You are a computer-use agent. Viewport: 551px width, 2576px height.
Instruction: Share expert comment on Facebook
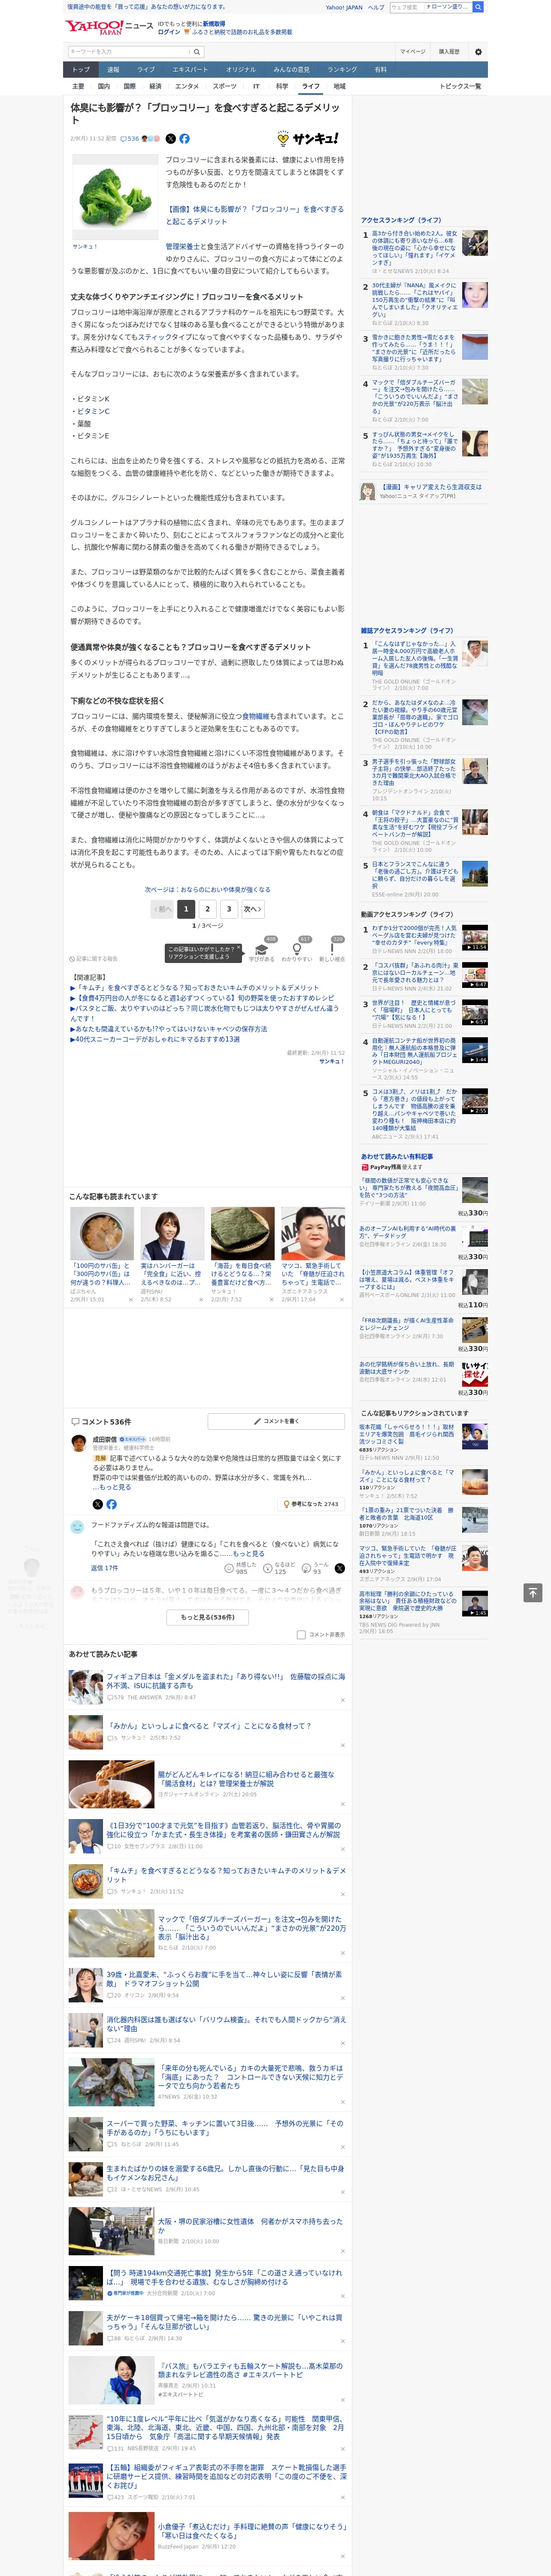click(111, 1504)
